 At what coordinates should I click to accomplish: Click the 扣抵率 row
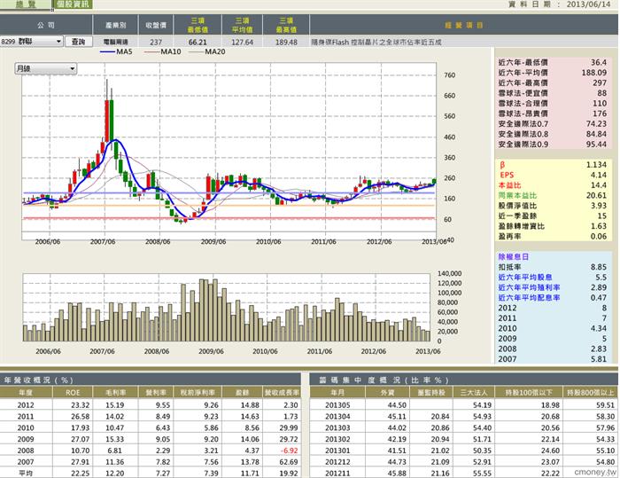point(553,267)
